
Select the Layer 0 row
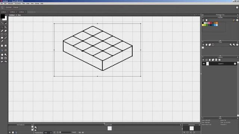pyautogui.click(x=220, y=64)
